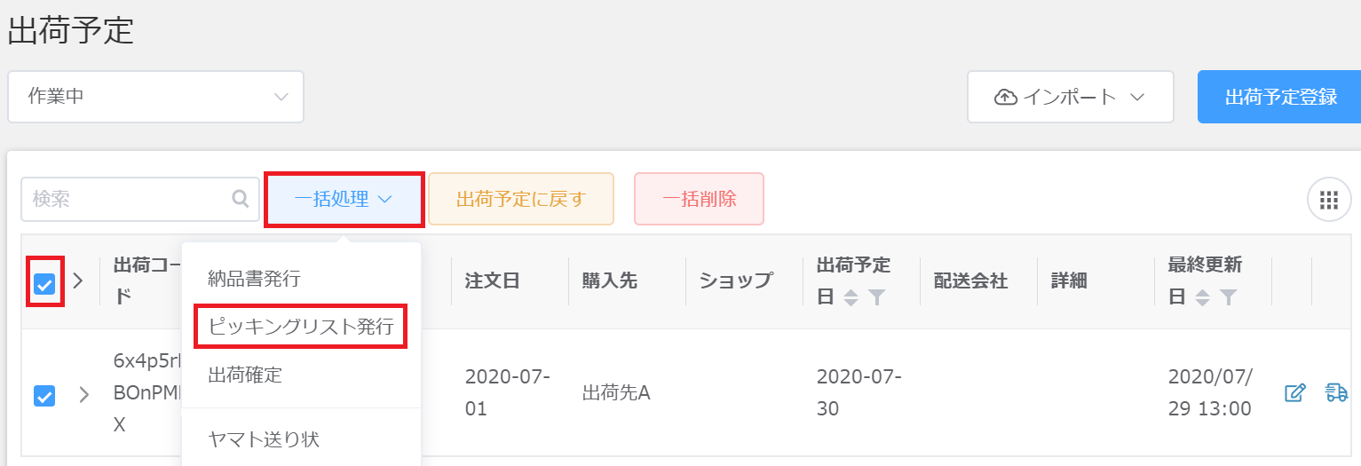Click the 最終更新日 filter funnel icon
Viewport: 1361px width, 466px height.
(1228, 298)
